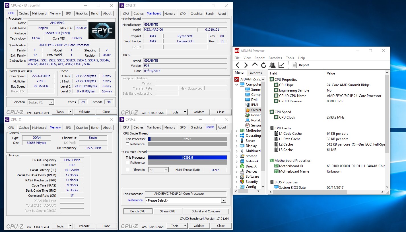406x232 pixels.
Task: Click the Bench CPU button
Action: tap(138, 211)
